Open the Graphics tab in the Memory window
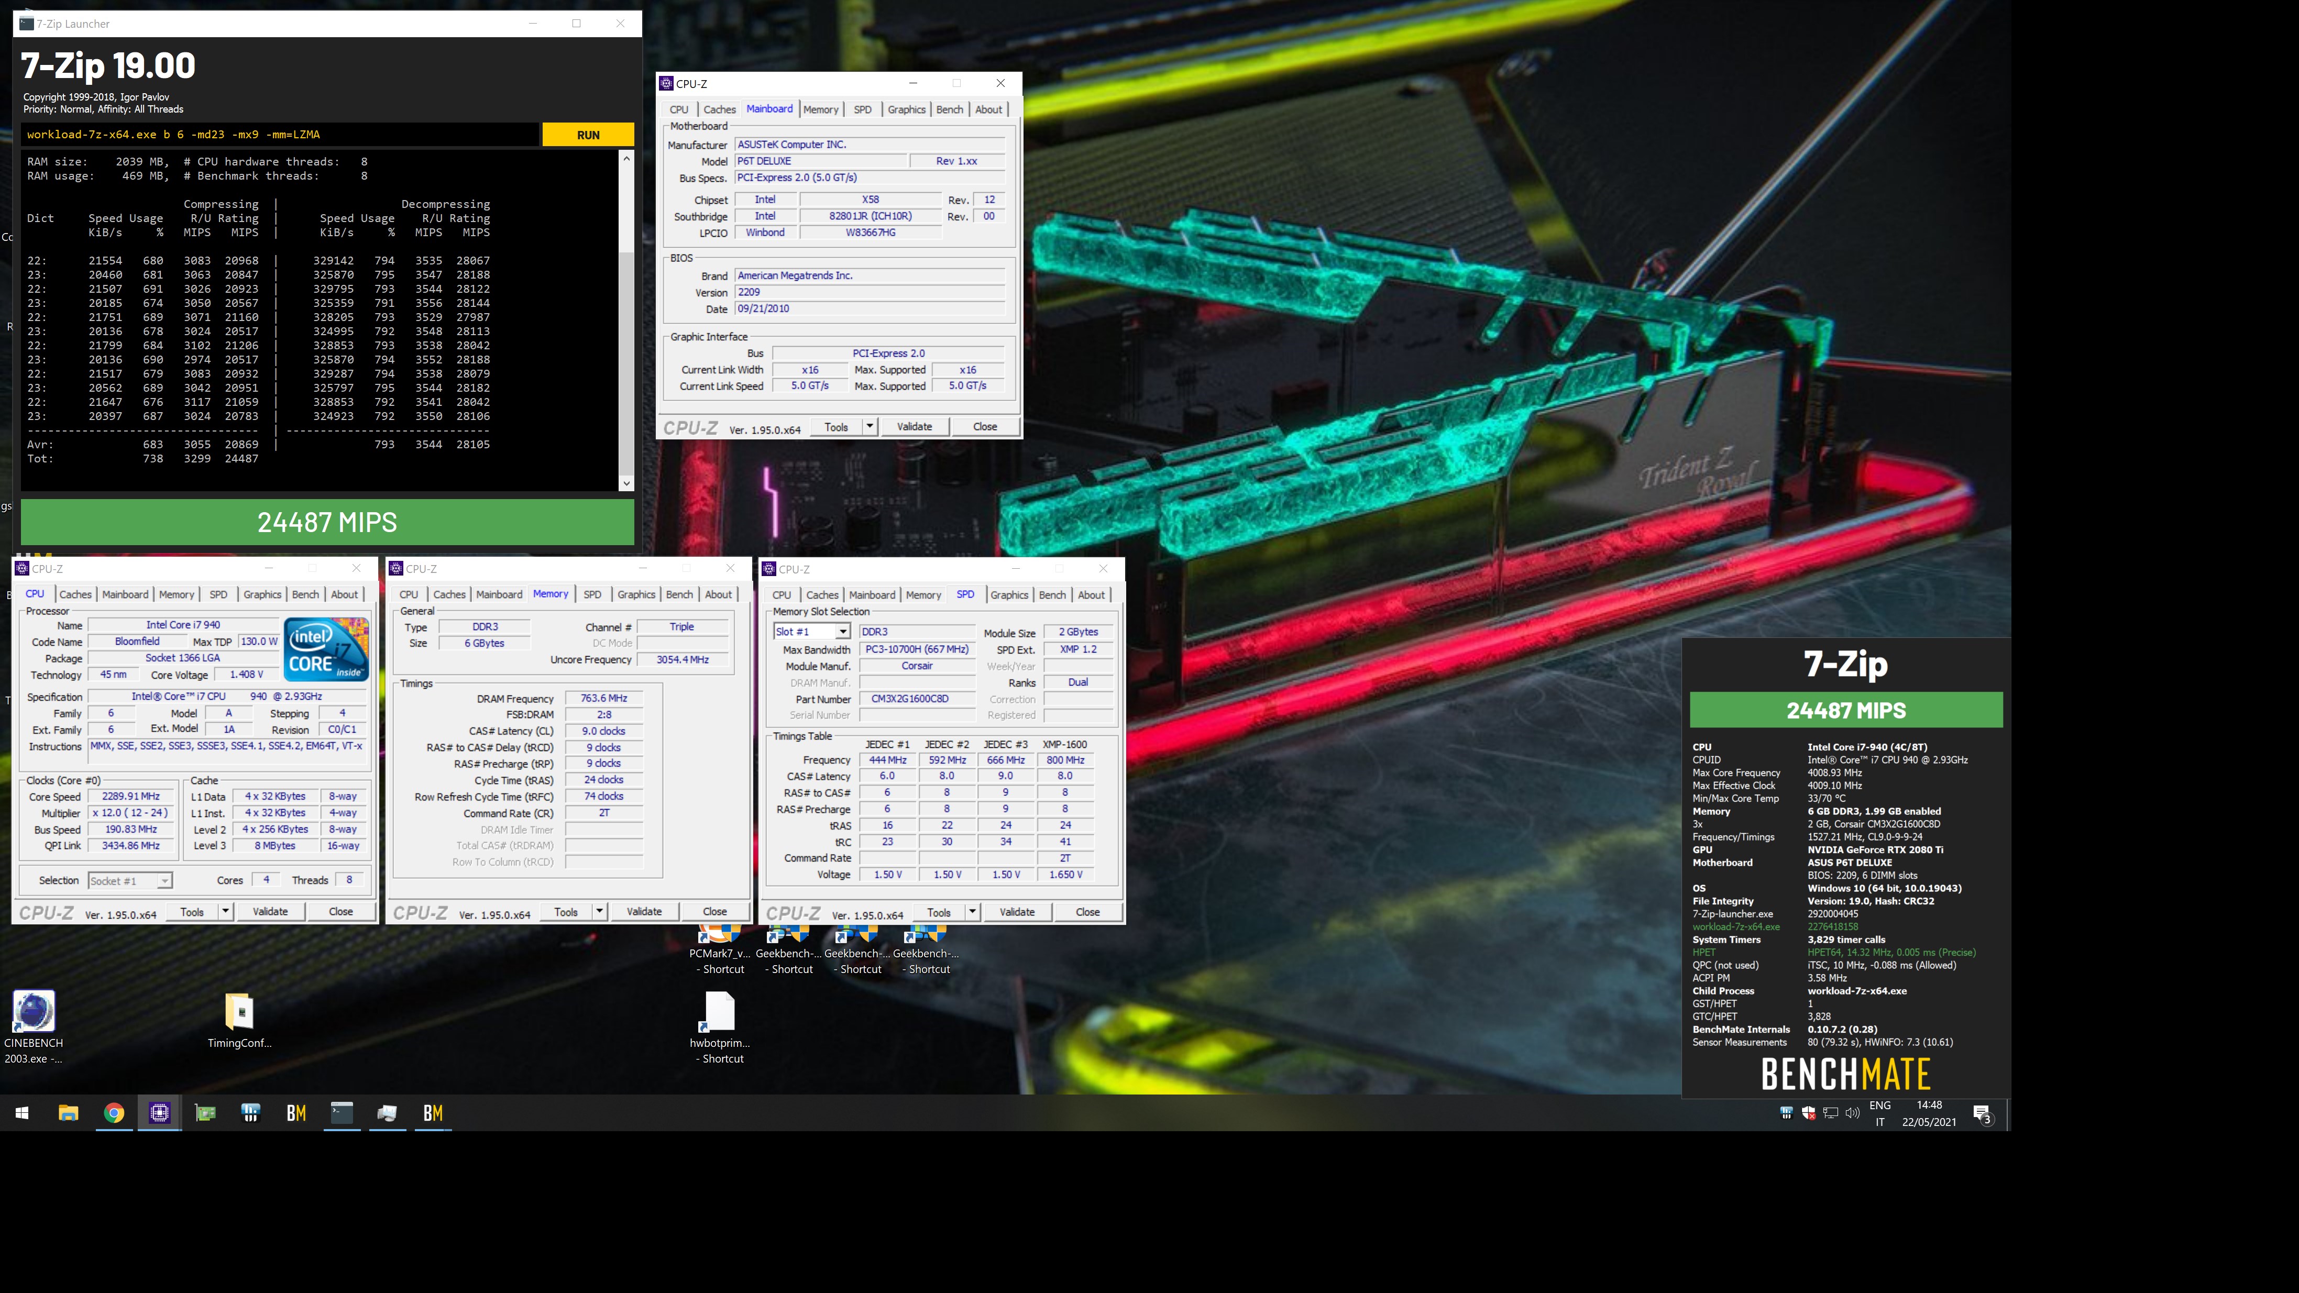 coord(636,594)
